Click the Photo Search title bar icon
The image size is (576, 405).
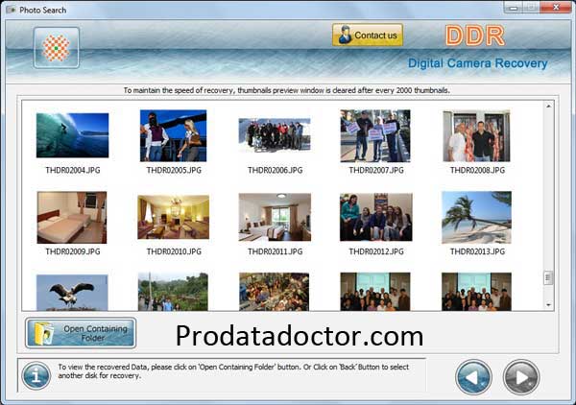[x=12, y=10]
